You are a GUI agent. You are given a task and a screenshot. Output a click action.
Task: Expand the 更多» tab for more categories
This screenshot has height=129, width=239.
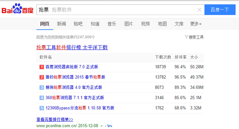(x=196, y=24)
